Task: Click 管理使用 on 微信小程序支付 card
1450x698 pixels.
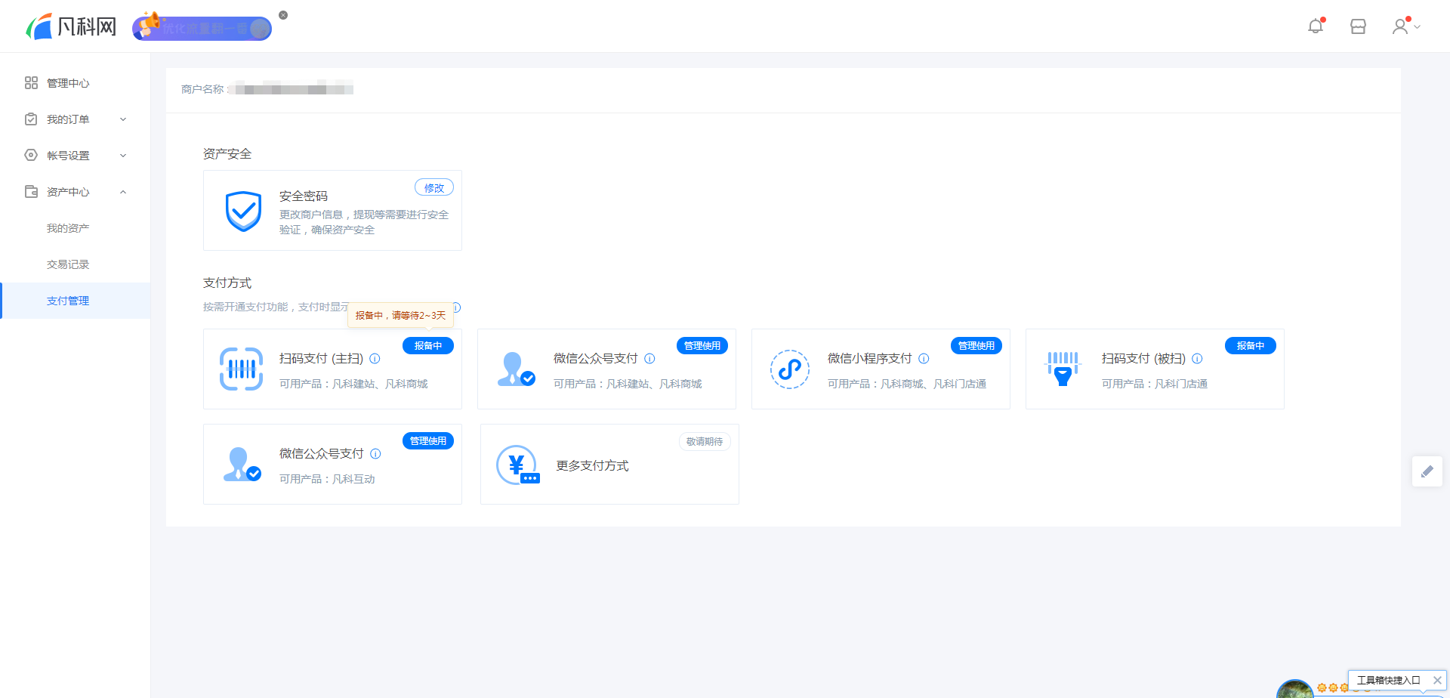Action: point(976,345)
